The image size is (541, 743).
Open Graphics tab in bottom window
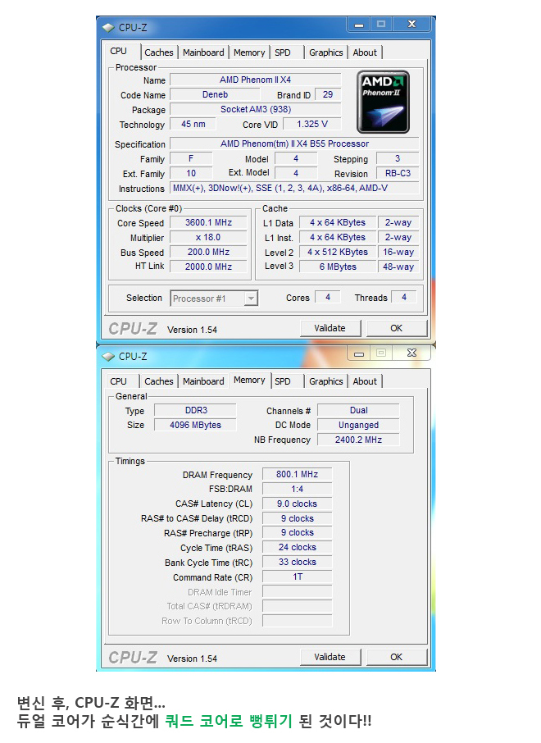(326, 381)
